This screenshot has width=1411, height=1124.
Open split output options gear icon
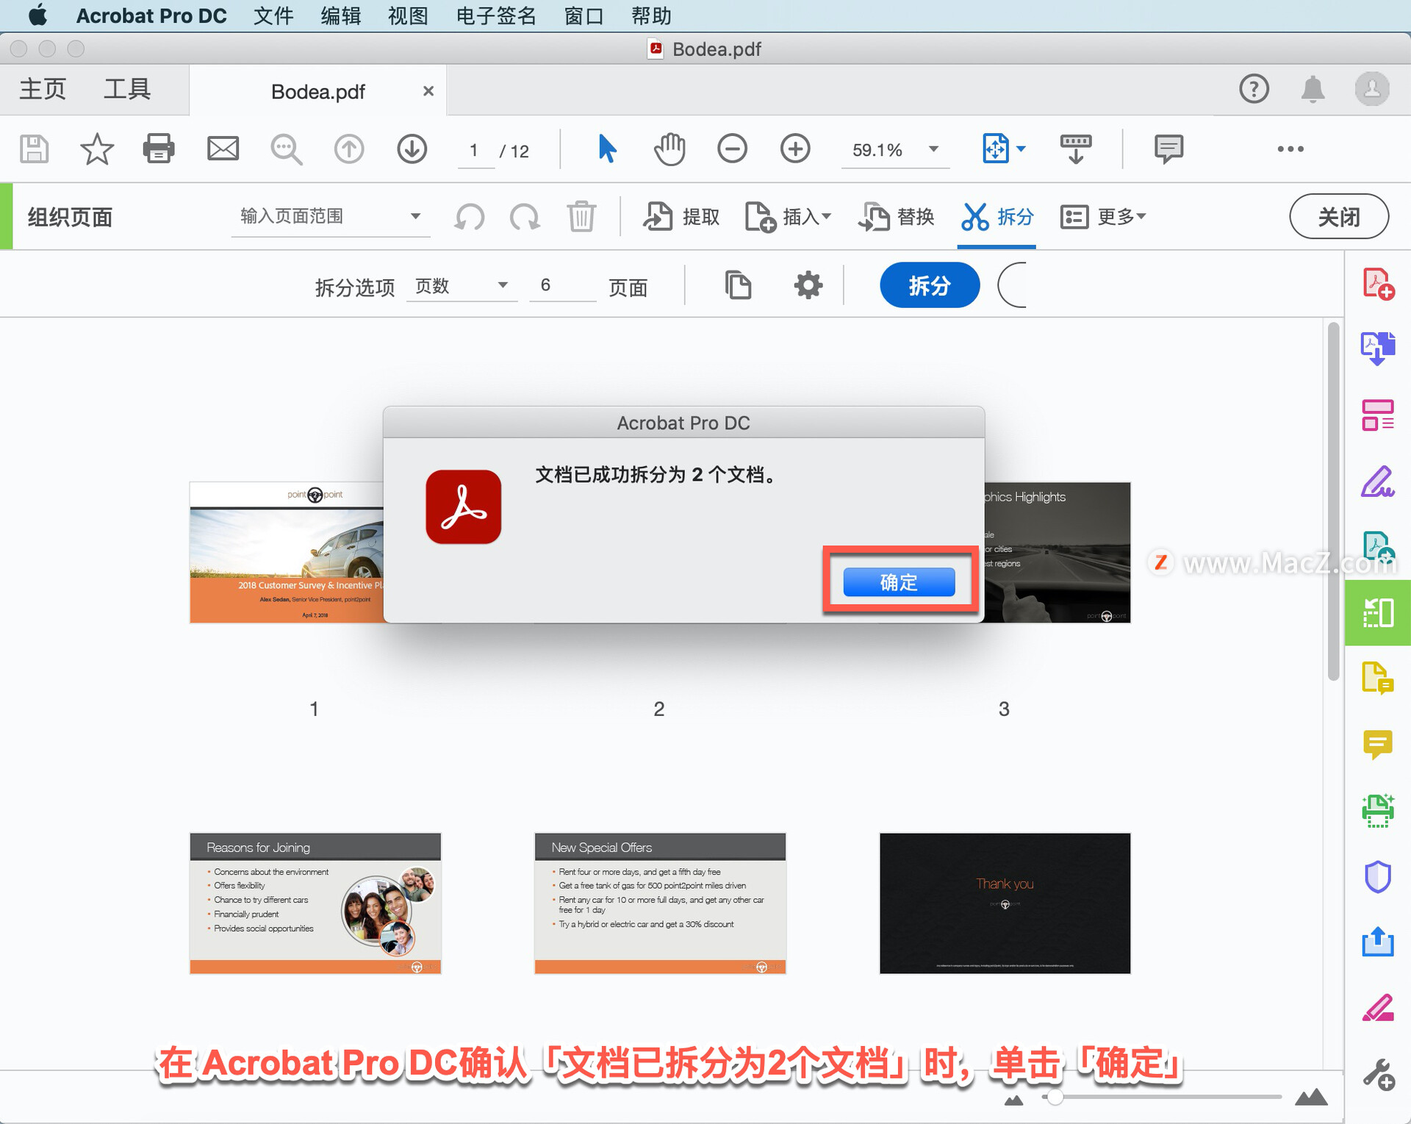click(808, 285)
